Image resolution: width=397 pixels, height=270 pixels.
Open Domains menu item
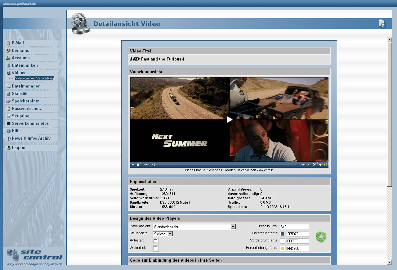pos(20,51)
